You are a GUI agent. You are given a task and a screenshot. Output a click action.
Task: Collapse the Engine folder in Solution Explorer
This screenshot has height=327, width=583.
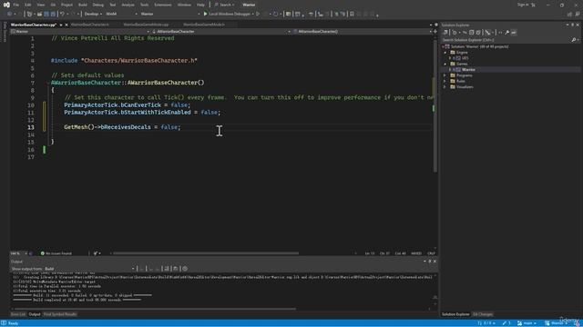[x=445, y=53]
